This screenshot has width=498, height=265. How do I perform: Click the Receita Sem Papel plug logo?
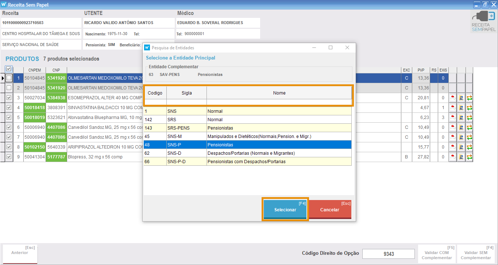(x=483, y=21)
